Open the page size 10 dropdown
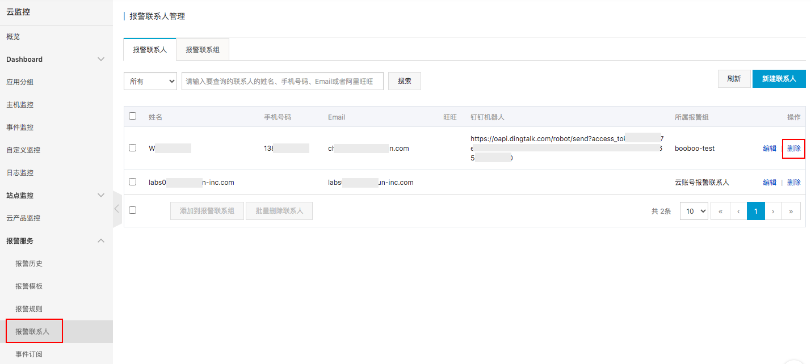811x364 pixels. click(x=694, y=211)
